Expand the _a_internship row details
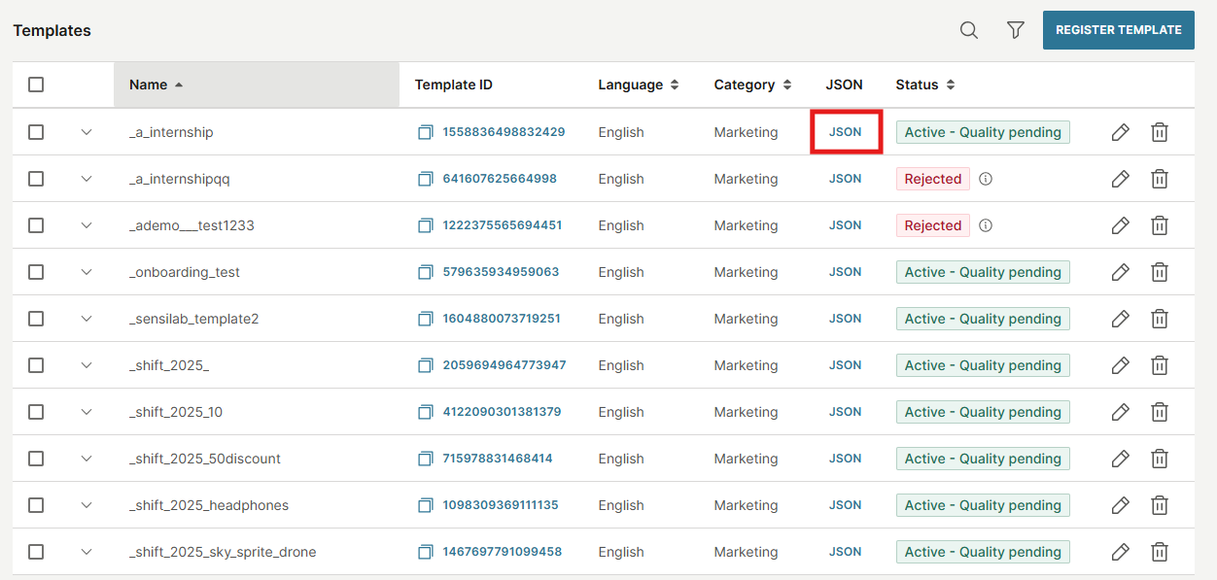 pyautogui.click(x=87, y=132)
